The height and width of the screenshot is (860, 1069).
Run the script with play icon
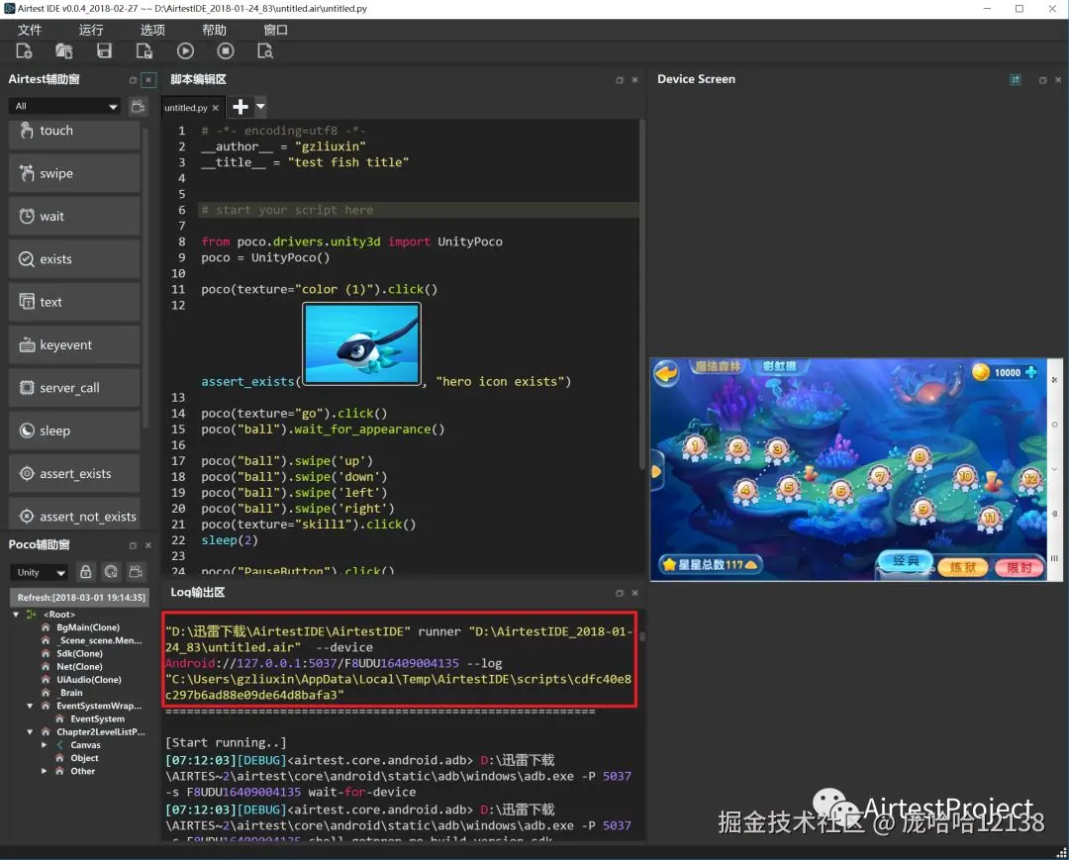pos(185,51)
